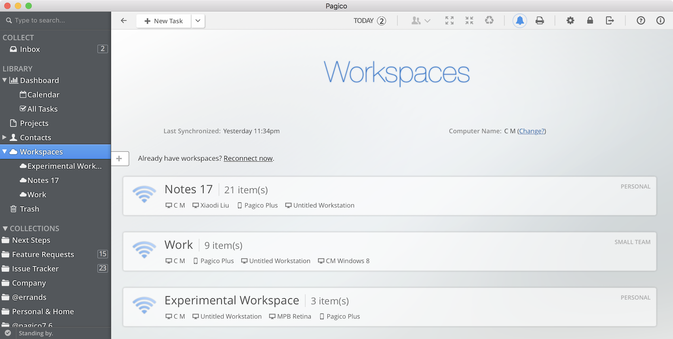Image resolution: width=673 pixels, height=339 pixels.
Task: Click the Standing by status text
Action: point(36,333)
